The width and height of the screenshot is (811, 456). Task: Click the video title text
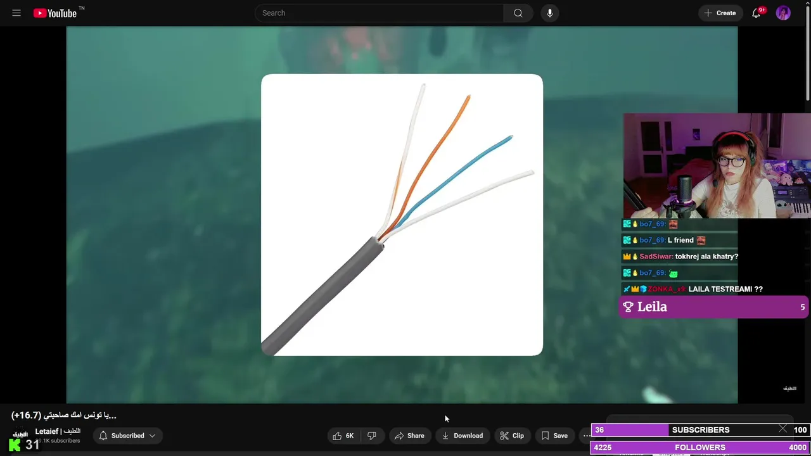(x=64, y=415)
